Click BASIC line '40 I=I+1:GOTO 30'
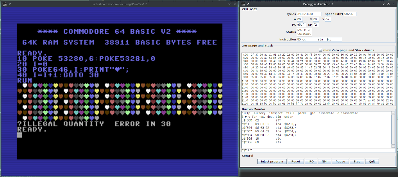The width and height of the screenshot is (398, 177). pos(58,75)
